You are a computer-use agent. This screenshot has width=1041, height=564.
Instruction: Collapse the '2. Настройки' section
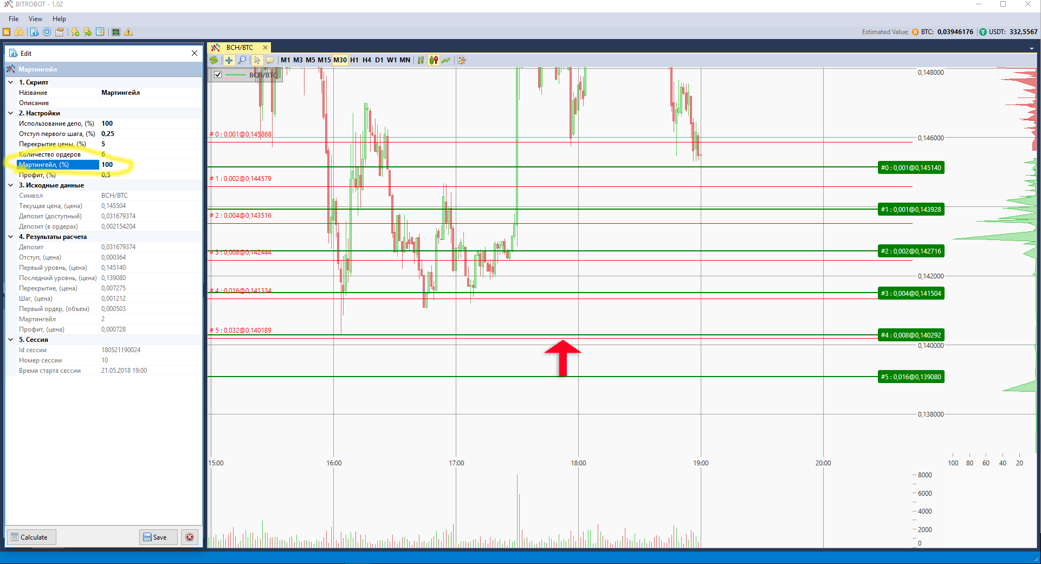pos(11,113)
